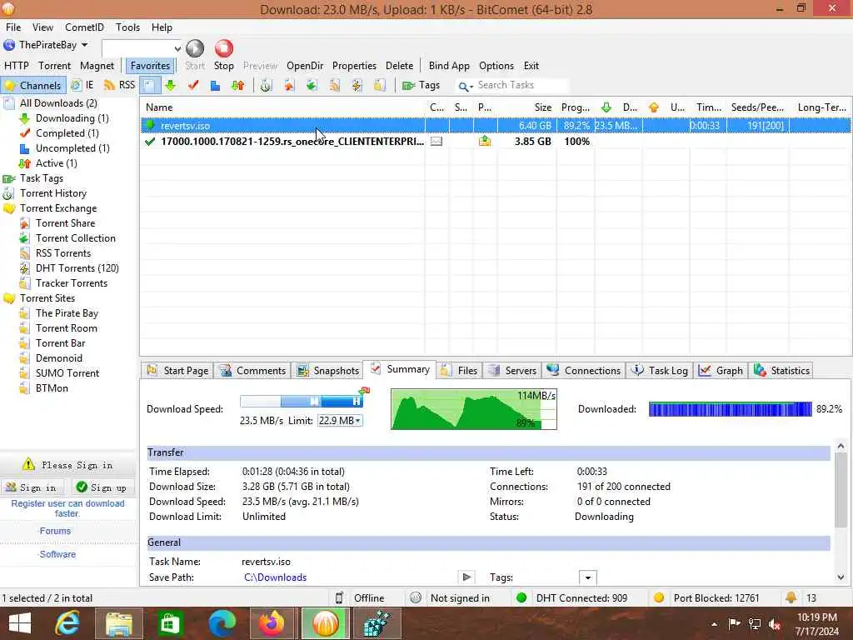853x640 pixels.
Task: Click the round red Stop icon
Action: [223, 48]
